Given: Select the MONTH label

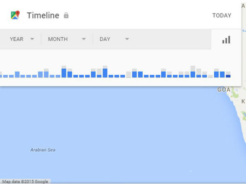Looking at the screenshot, I should tap(58, 39).
